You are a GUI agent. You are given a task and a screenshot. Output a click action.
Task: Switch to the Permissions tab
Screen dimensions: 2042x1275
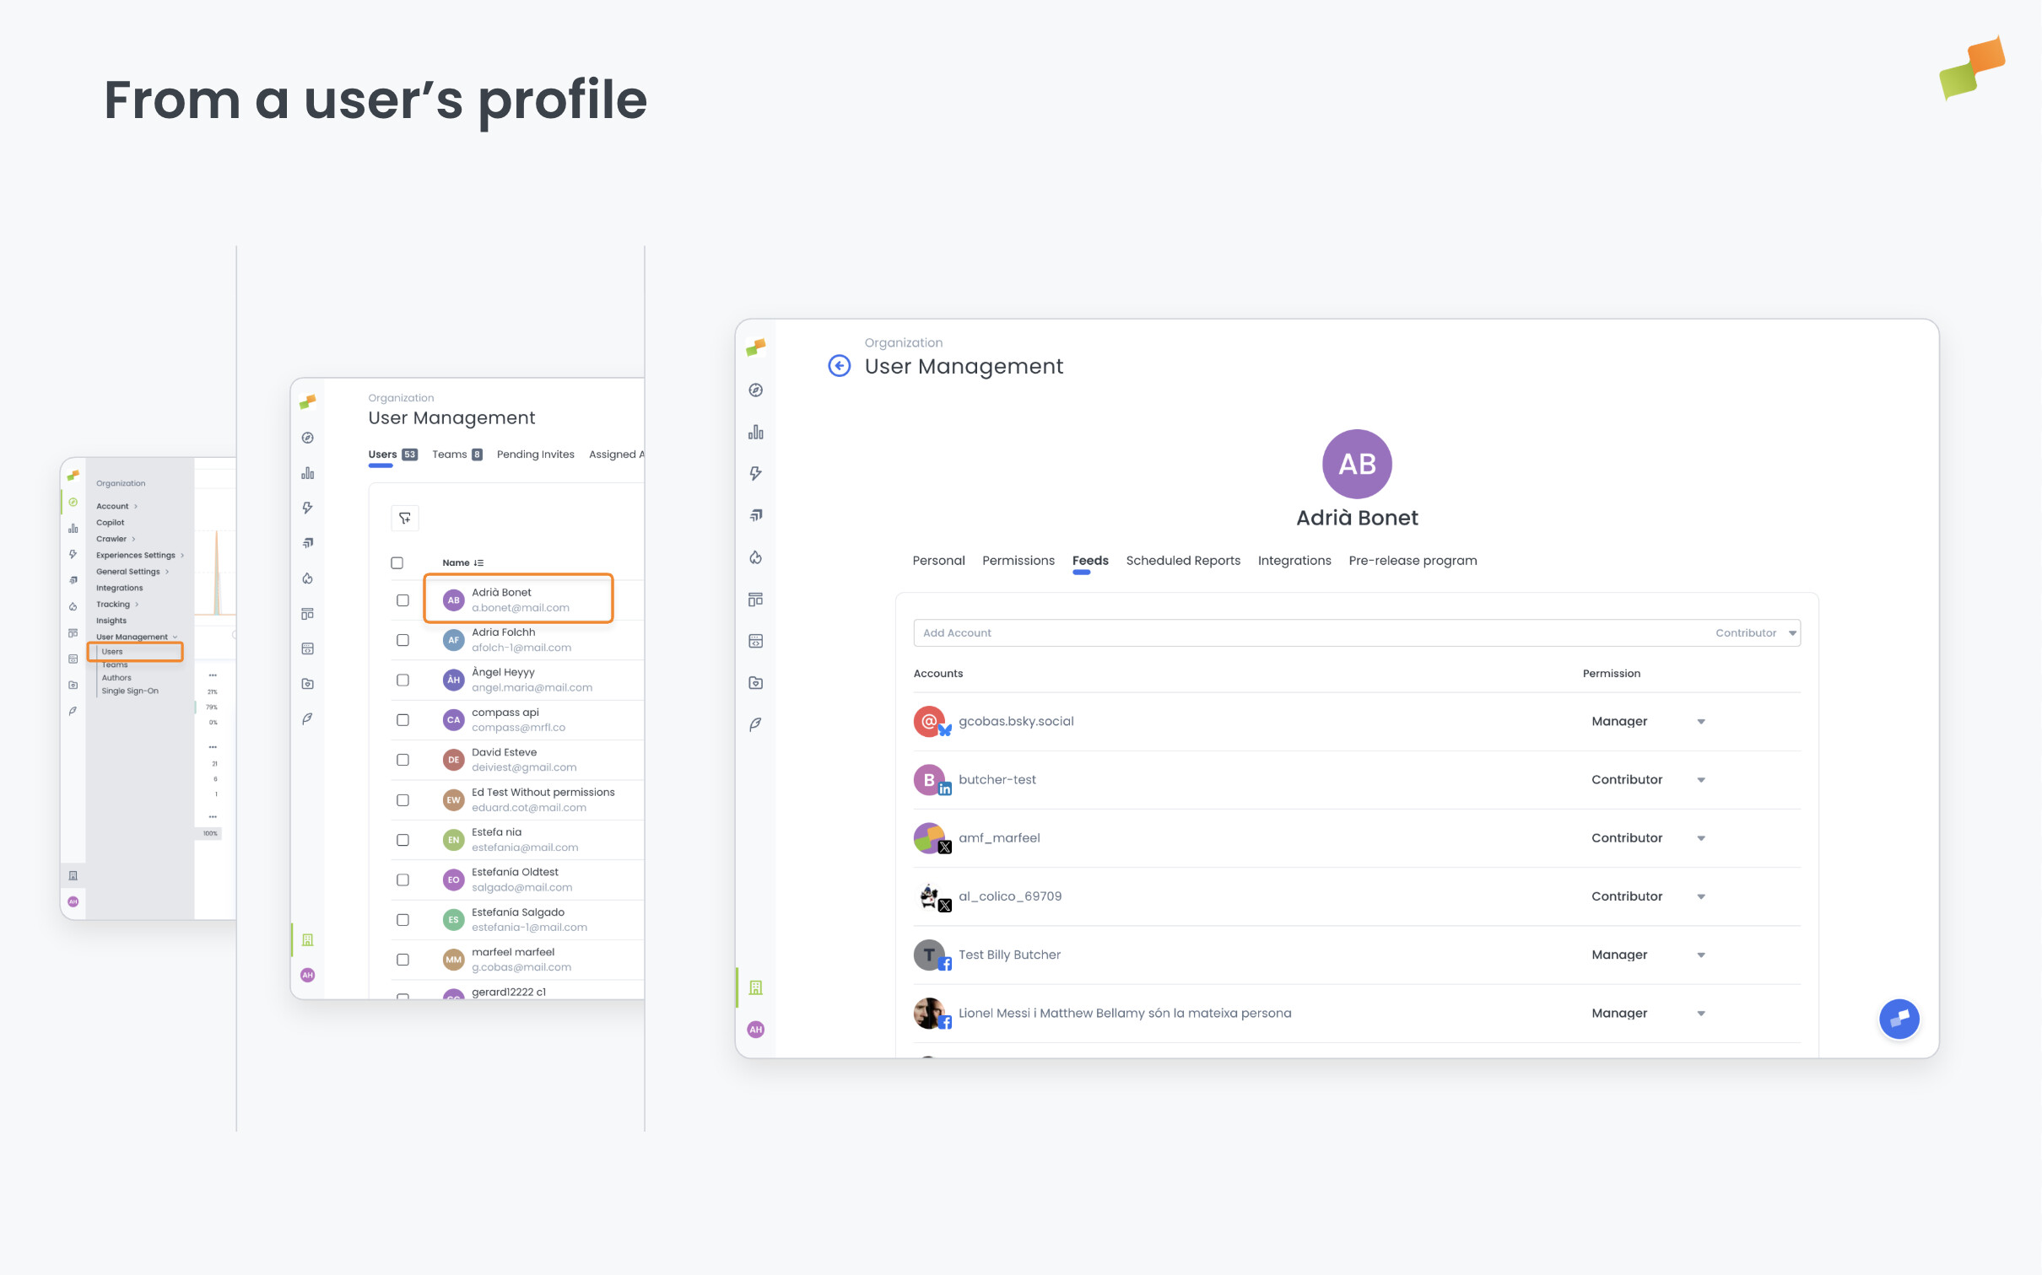(1018, 560)
